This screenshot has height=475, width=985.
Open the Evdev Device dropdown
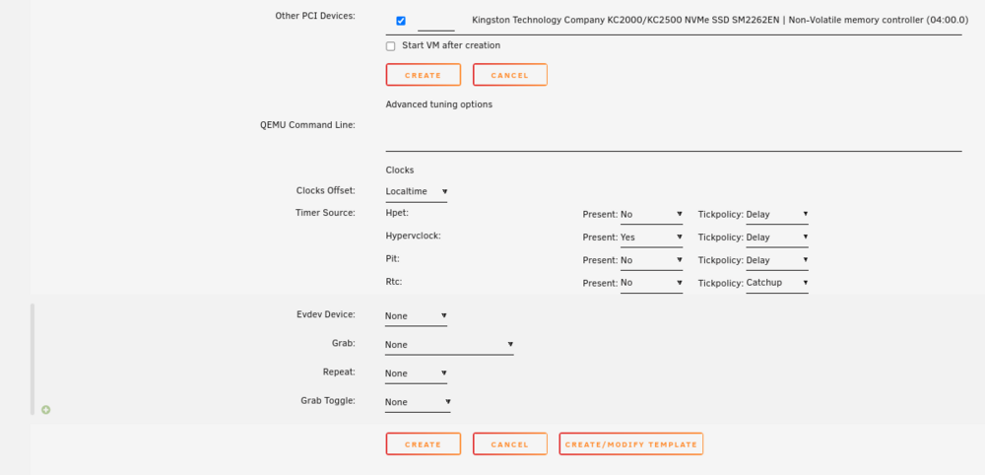[417, 316]
